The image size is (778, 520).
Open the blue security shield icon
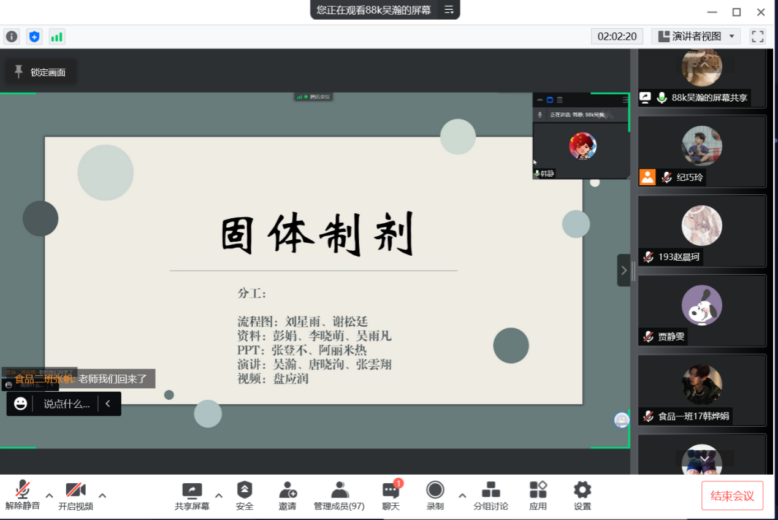[x=34, y=37]
